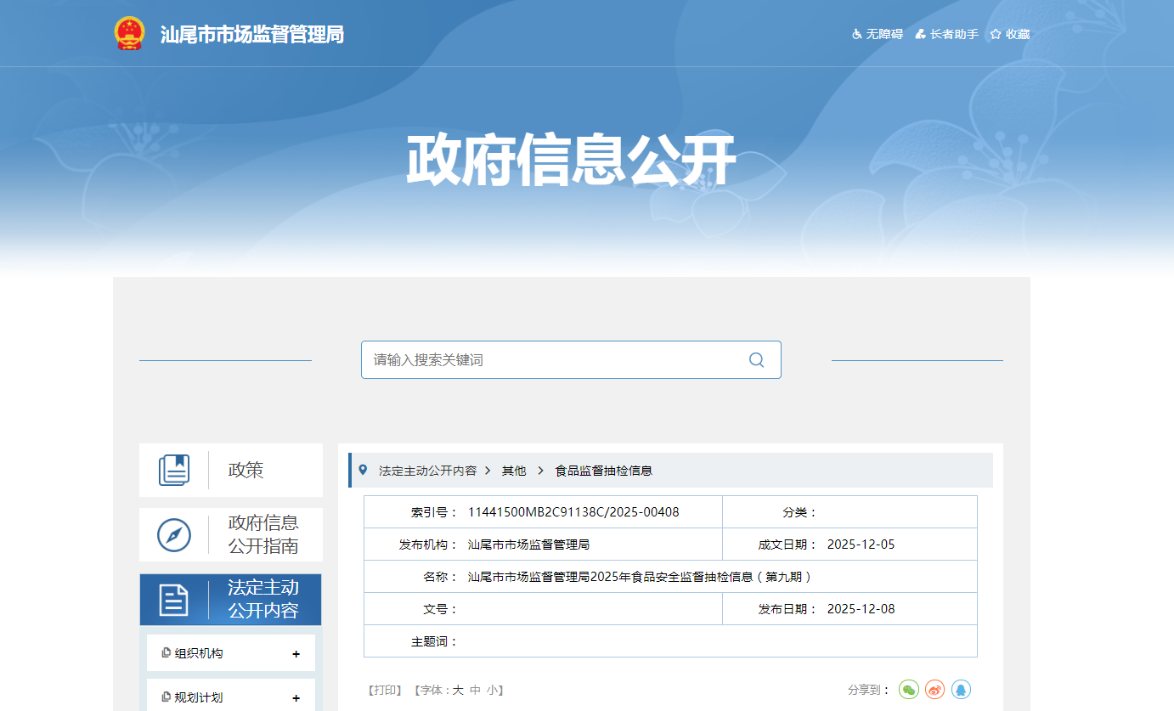
Task: Click the search magnifier icon
Action: 756,360
